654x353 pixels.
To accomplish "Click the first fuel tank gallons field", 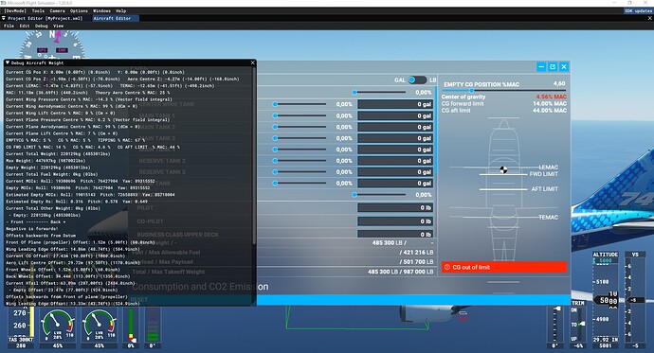I will (395, 104).
